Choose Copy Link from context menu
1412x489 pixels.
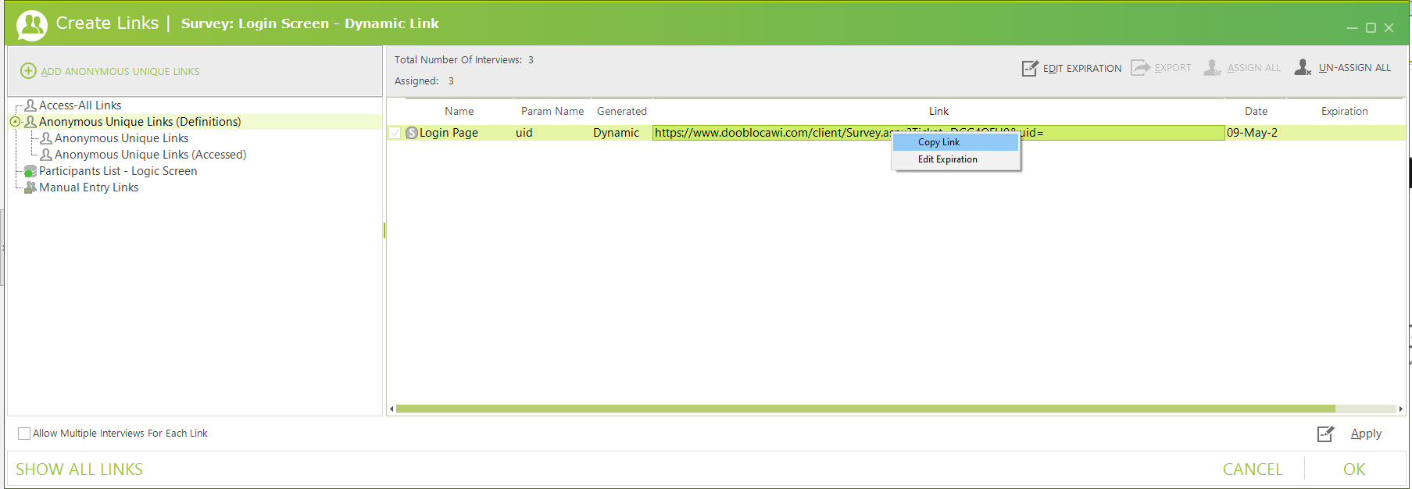956,142
